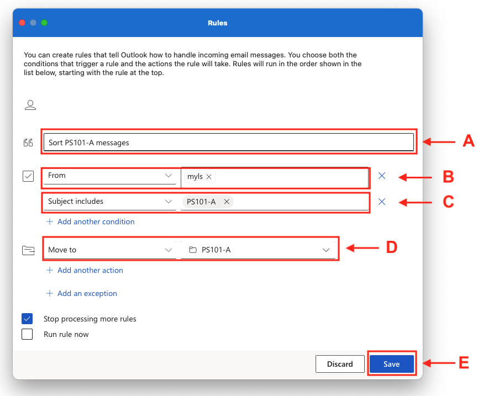Viewport: 483px width, 396px height.
Task: Close the Rules window with red button
Action: pos(22,23)
